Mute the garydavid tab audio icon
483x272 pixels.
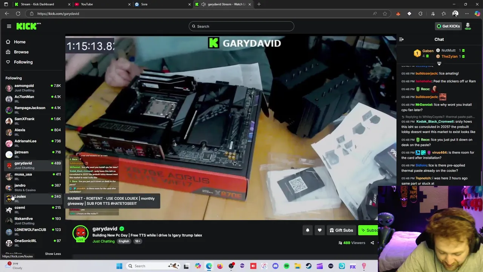(x=203, y=4)
